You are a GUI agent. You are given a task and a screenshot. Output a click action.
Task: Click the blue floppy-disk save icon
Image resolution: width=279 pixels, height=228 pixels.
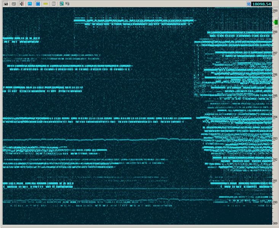38,4
